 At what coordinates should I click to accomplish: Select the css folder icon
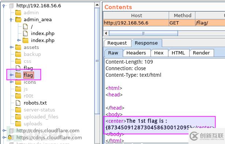[x=18, y=61]
